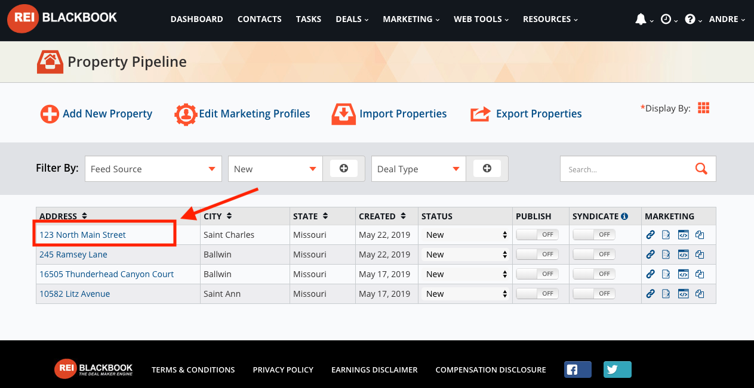Open the Contacts menu item
The width and height of the screenshot is (754, 388).
(260, 19)
